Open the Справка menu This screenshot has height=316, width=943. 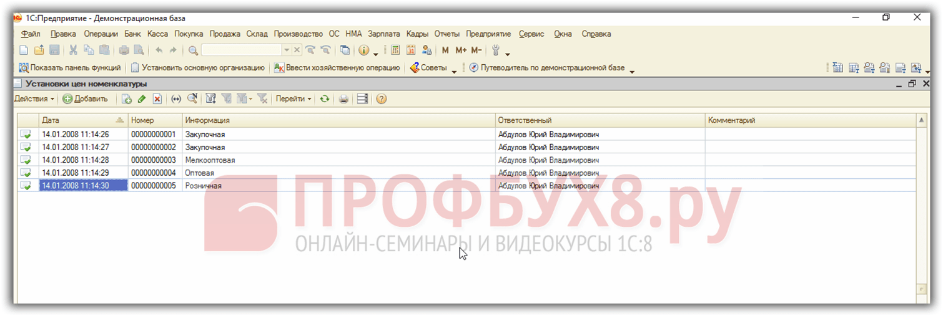(x=596, y=34)
